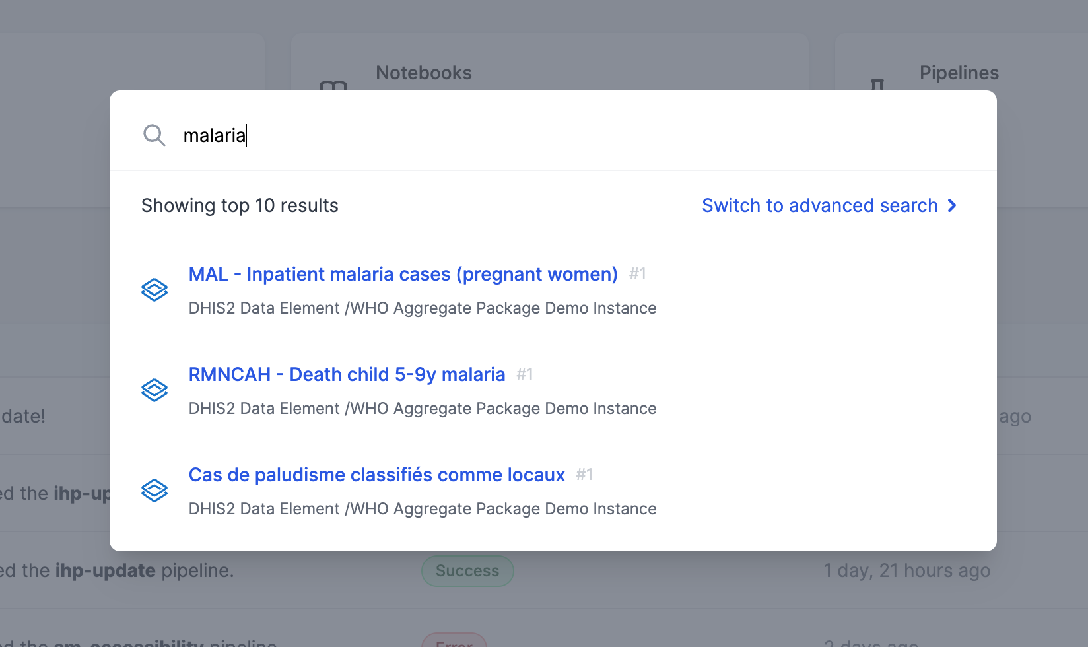The image size is (1088, 647).
Task: Click layers icon for MAL Inpatient malaria result
Action: (x=154, y=290)
